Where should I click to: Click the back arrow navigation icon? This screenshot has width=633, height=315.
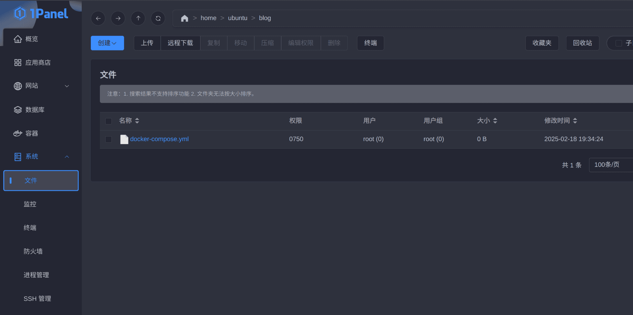tap(98, 18)
